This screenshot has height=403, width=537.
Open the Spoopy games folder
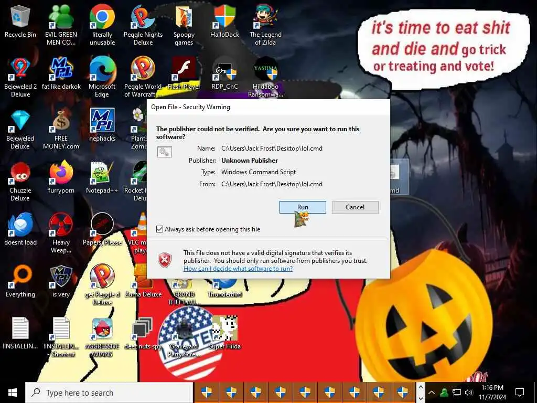(184, 26)
